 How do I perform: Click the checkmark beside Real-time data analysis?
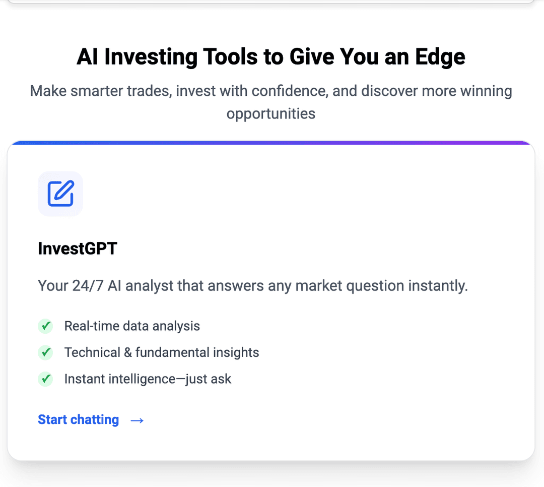45,326
